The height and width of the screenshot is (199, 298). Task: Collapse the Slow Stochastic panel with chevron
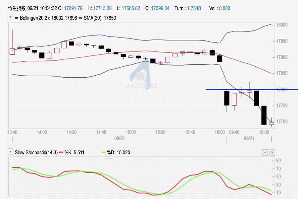[x=265, y=152]
